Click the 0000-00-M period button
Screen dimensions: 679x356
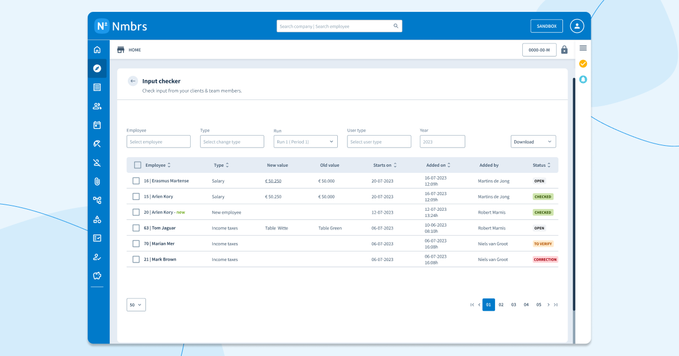(x=539, y=50)
